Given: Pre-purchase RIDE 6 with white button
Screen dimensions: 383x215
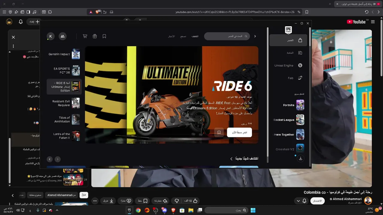Looking at the screenshot, I should point(239,132).
